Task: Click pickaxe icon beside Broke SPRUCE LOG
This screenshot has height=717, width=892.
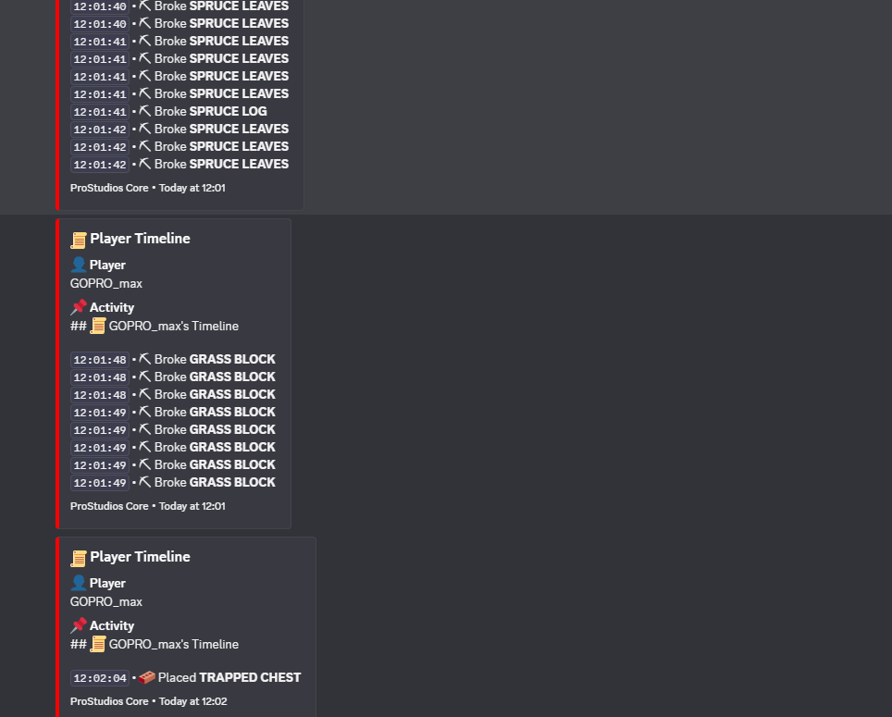Action: [x=145, y=111]
